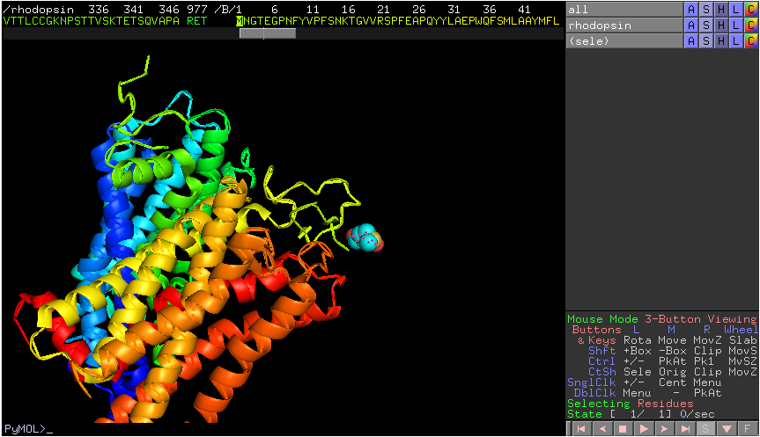
Task: Click the cyan sphere atoms in viewer
Action: pyautogui.click(x=365, y=237)
